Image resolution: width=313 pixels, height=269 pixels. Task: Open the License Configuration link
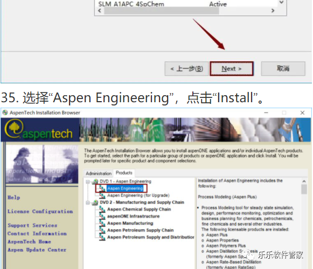[40, 211]
